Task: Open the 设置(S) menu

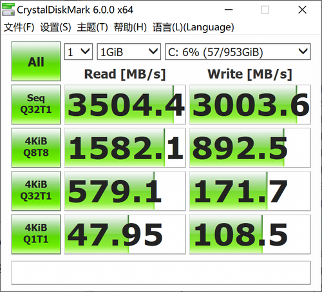Action: (55, 27)
